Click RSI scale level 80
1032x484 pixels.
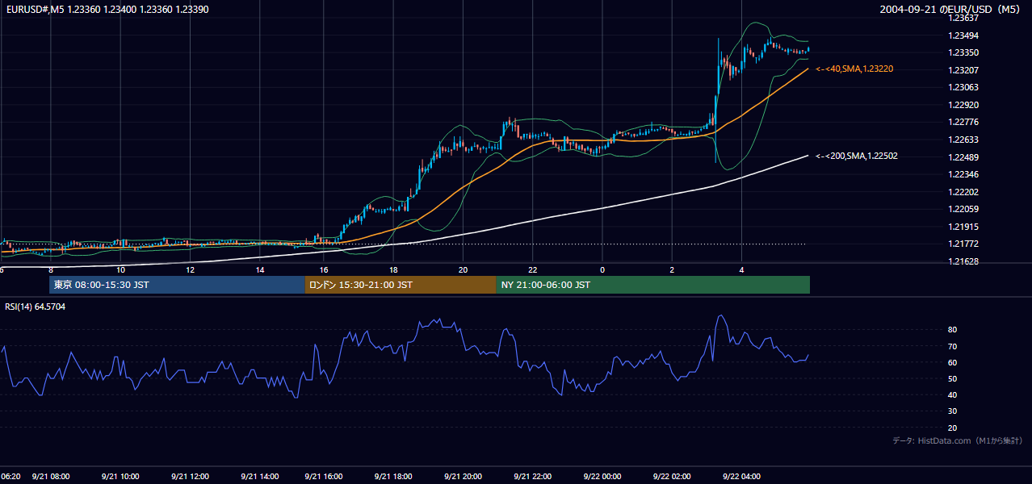pyautogui.click(x=953, y=330)
